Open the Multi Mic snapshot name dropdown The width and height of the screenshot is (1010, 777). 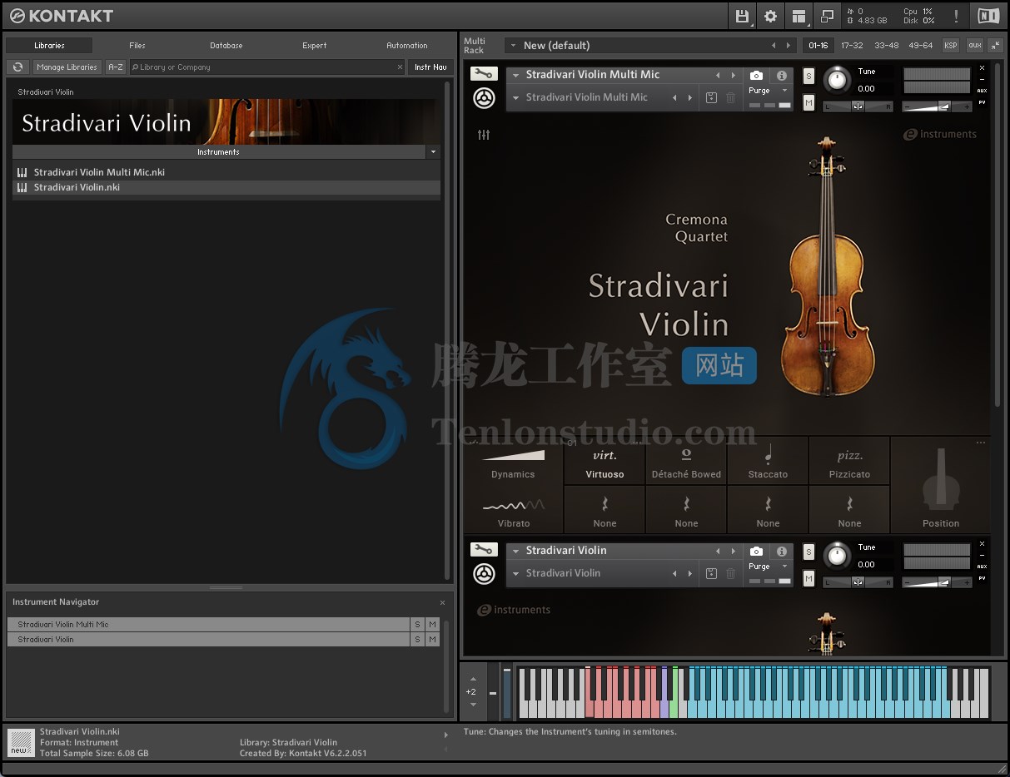[516, 97]
